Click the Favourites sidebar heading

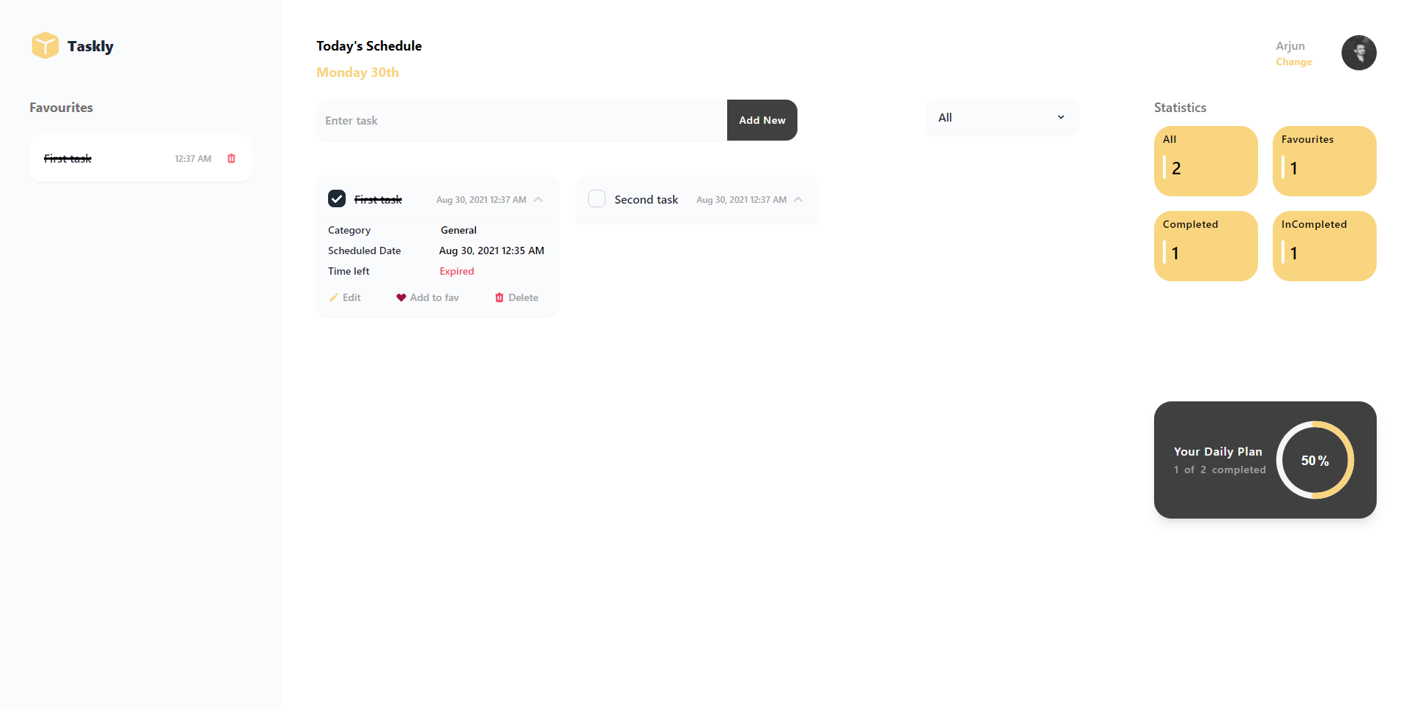(x=62, y=108)
